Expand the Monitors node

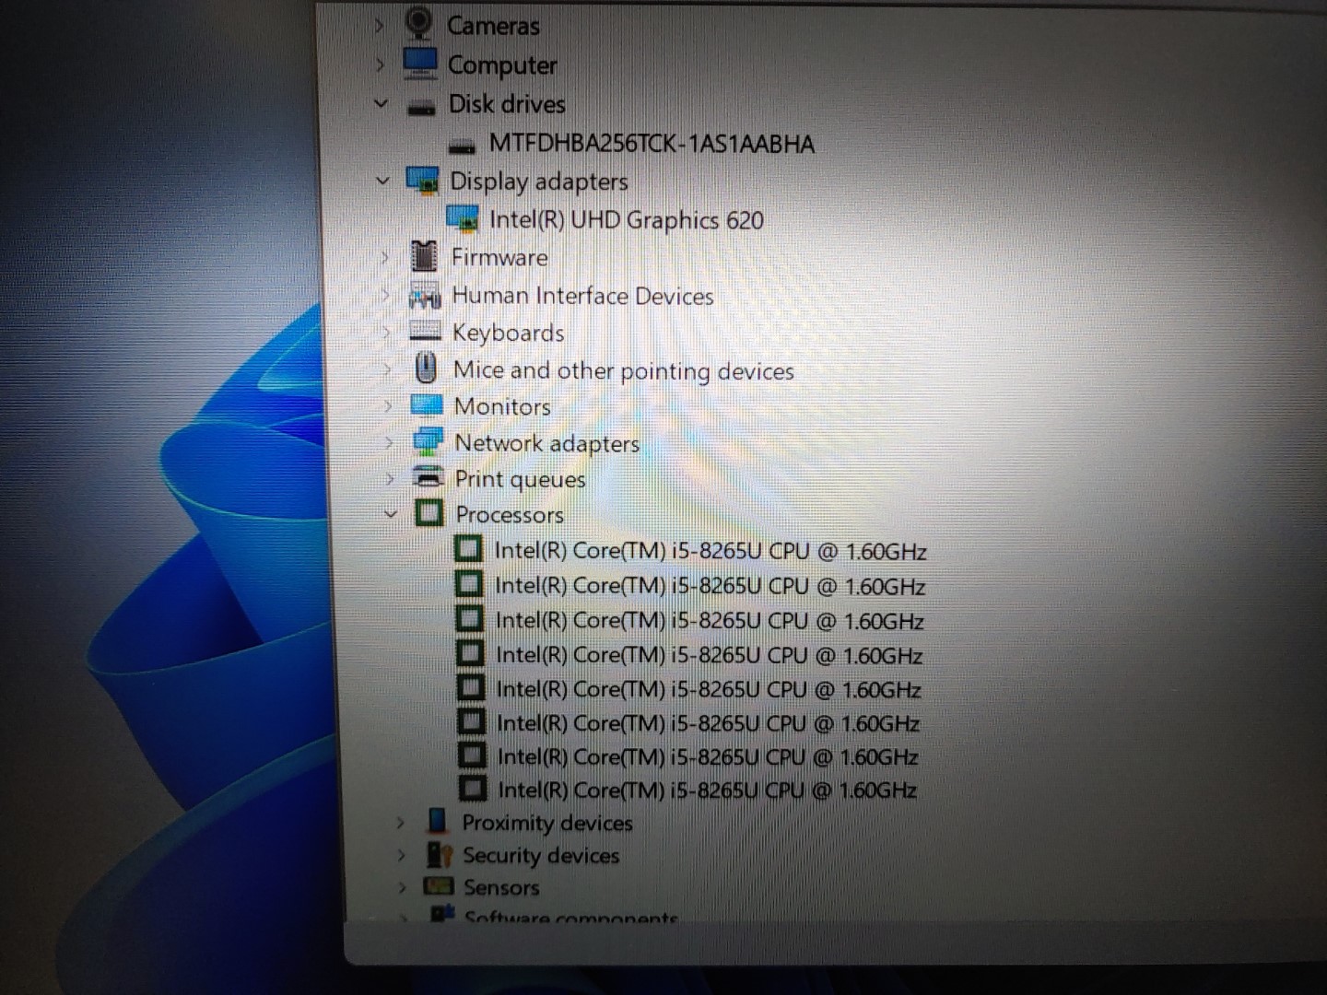pos(389,406)
